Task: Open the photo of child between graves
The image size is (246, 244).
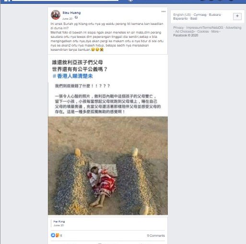Action: pyautogui.click(x=108, y=166)
